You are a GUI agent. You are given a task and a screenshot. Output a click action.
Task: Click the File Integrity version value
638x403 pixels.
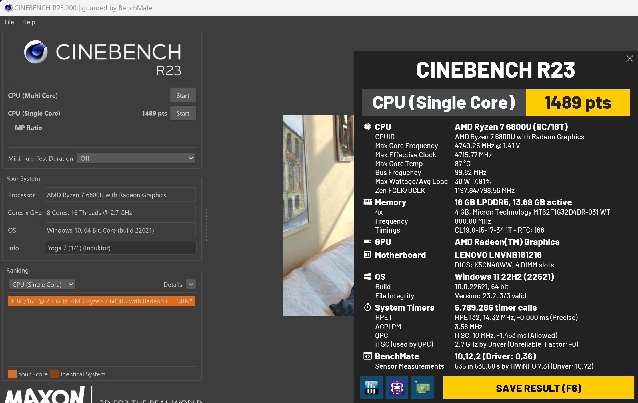click(490, 296)
